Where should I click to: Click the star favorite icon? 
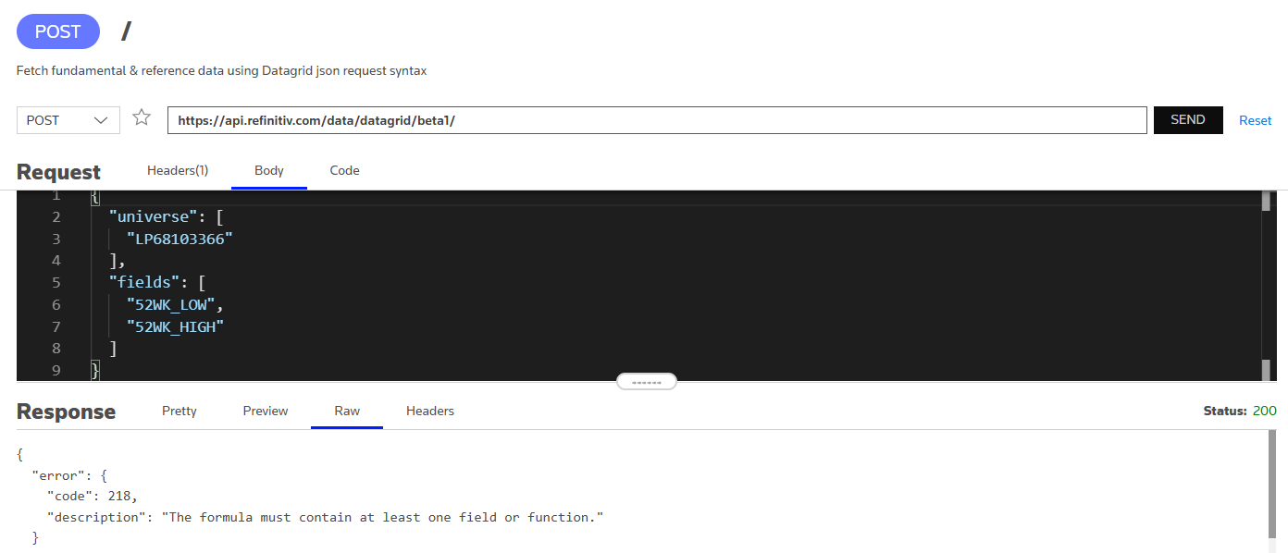point(142,117)
